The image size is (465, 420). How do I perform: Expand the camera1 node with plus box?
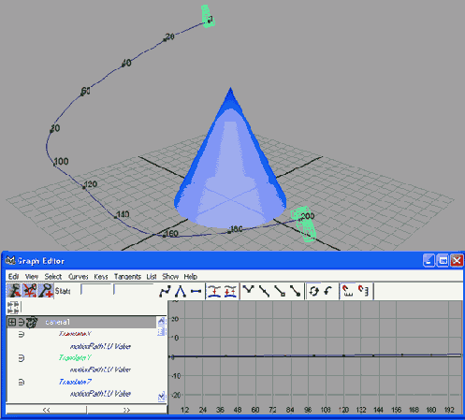[12, 322]
